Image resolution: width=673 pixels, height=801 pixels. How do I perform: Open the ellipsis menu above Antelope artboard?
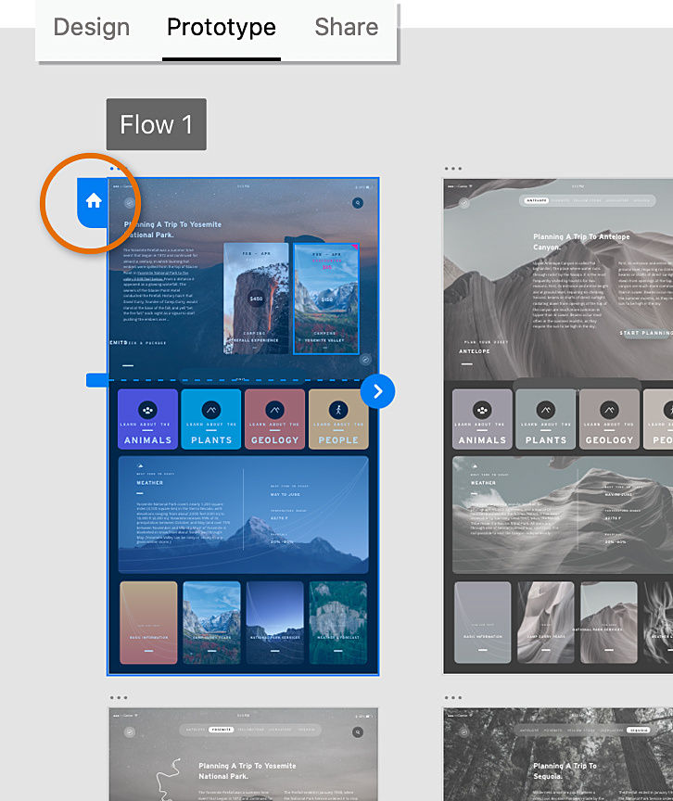tap(453, 168)
